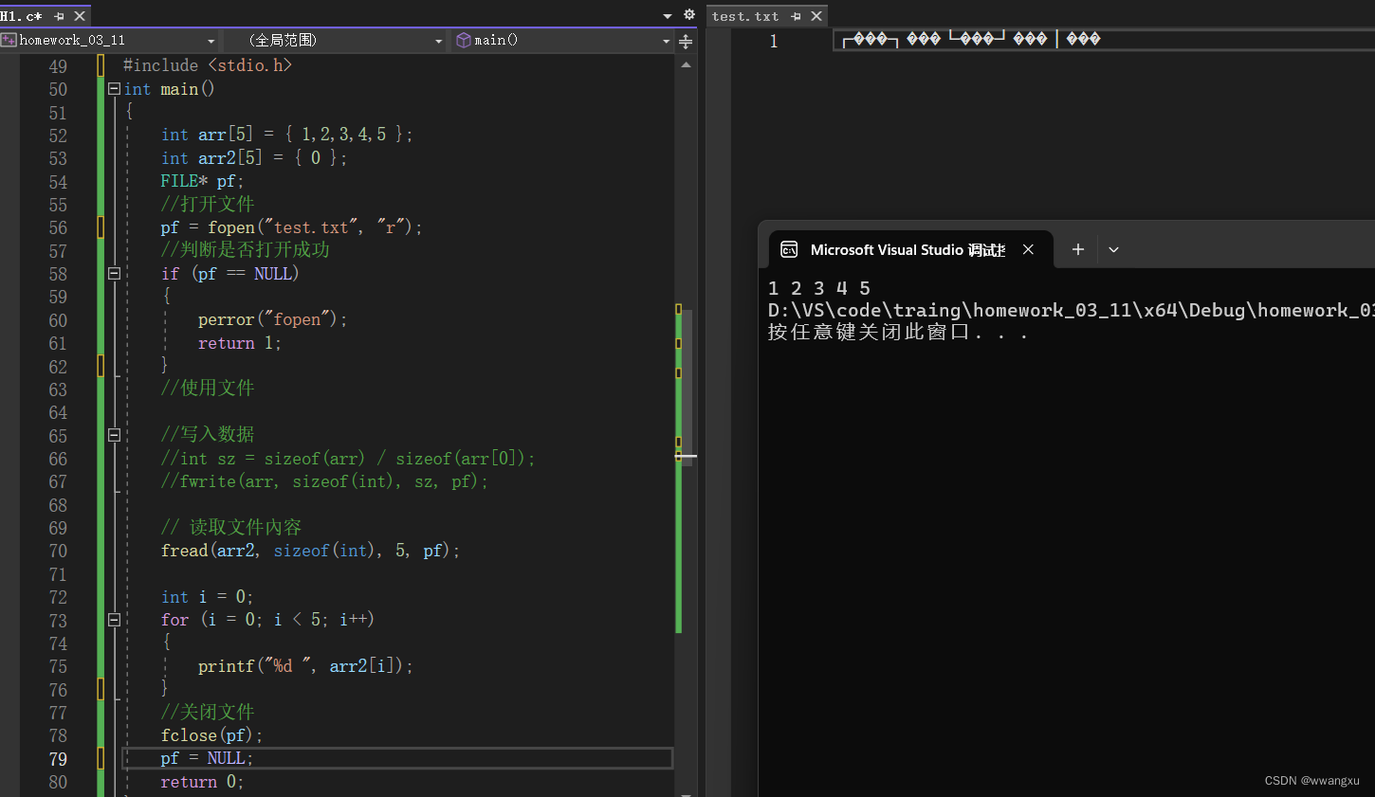Click the garbled text content in test.txt
Viewport: 1375px width, 797px height.
972,39
